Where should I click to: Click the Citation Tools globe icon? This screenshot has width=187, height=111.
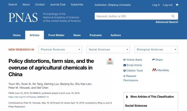(x=124, y=71)
